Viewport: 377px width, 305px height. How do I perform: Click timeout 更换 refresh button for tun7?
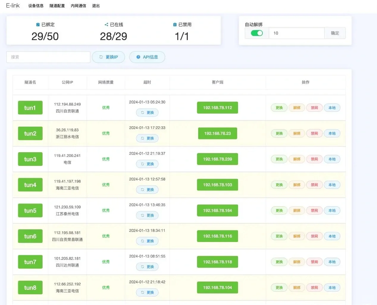coord(147,267)
